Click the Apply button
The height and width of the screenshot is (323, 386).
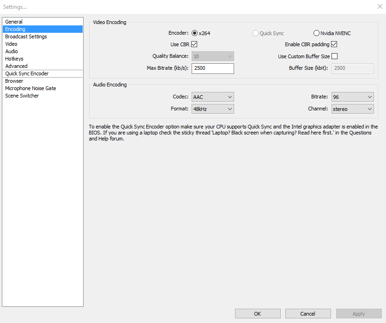359,314
